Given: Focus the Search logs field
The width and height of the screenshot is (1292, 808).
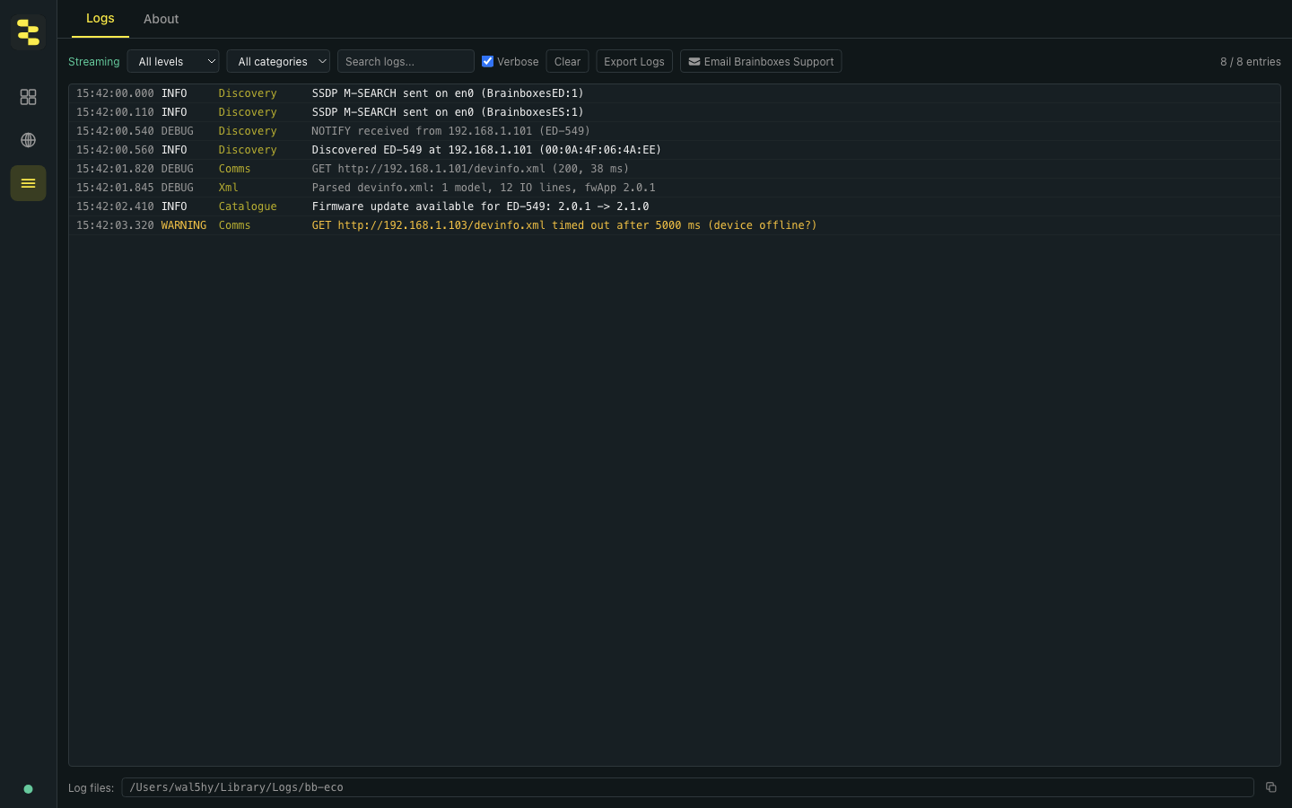Looking at the screenshot, I should [x=406, y=61].
